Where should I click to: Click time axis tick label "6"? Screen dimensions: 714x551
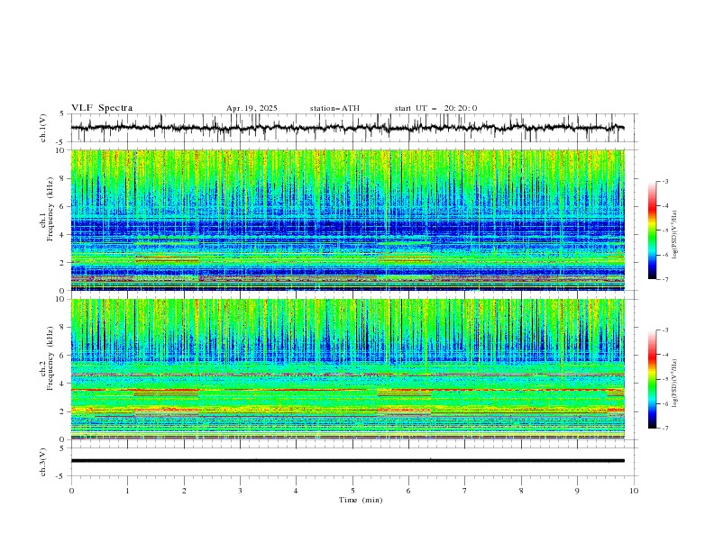coord(408,491)
